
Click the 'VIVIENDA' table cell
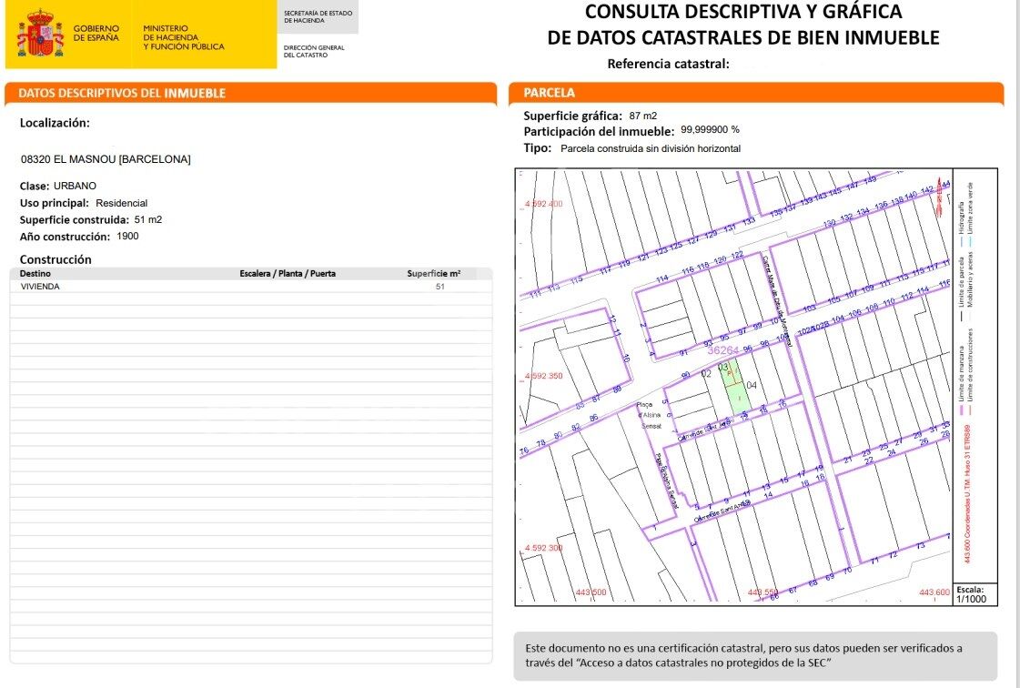tap(40, 287)
